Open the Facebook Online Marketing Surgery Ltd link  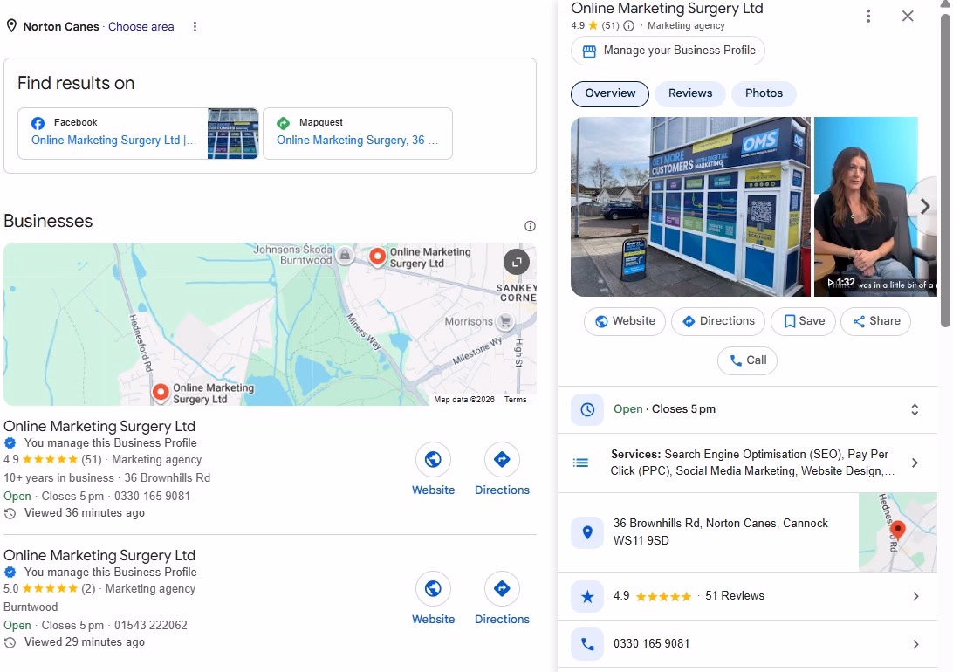pyautogui.click(x=113, y=141)
